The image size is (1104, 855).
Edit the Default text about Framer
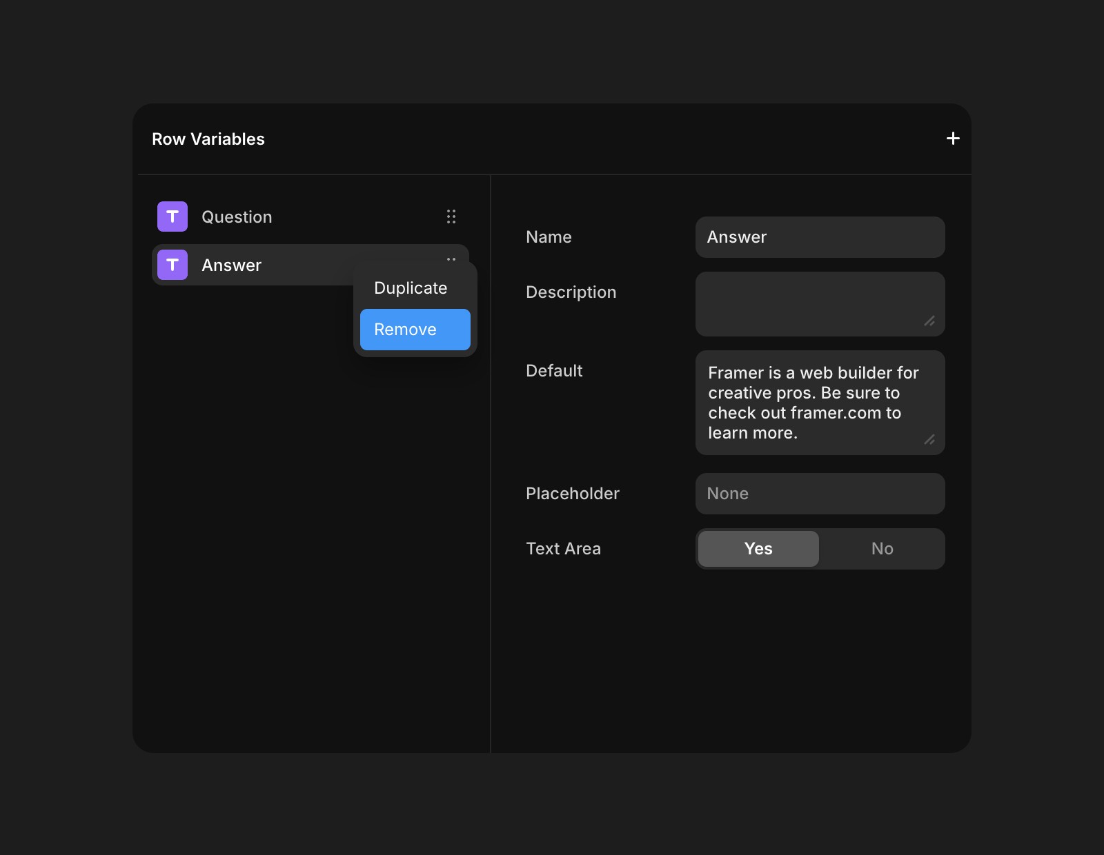[x=820, y=403]
